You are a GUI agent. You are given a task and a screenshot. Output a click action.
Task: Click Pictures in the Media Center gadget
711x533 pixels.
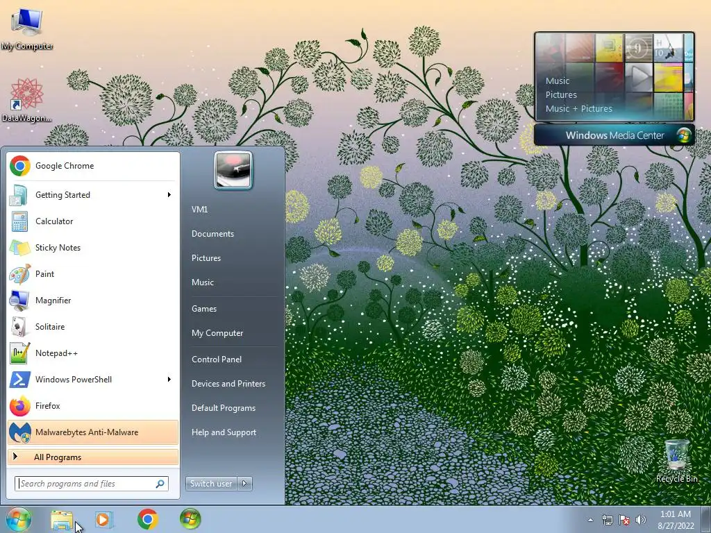tap(561, 94)
